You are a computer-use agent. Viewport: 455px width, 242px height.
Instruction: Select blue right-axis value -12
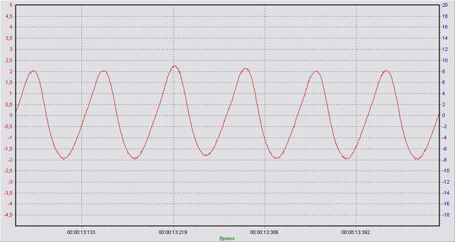(445, 182)
